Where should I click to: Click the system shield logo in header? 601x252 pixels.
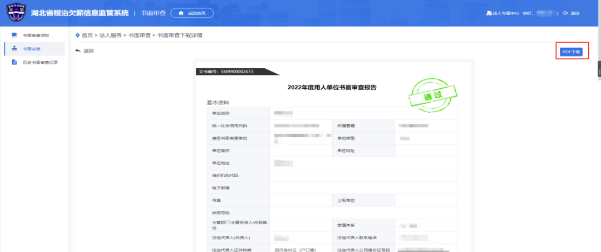coord(16,13)
